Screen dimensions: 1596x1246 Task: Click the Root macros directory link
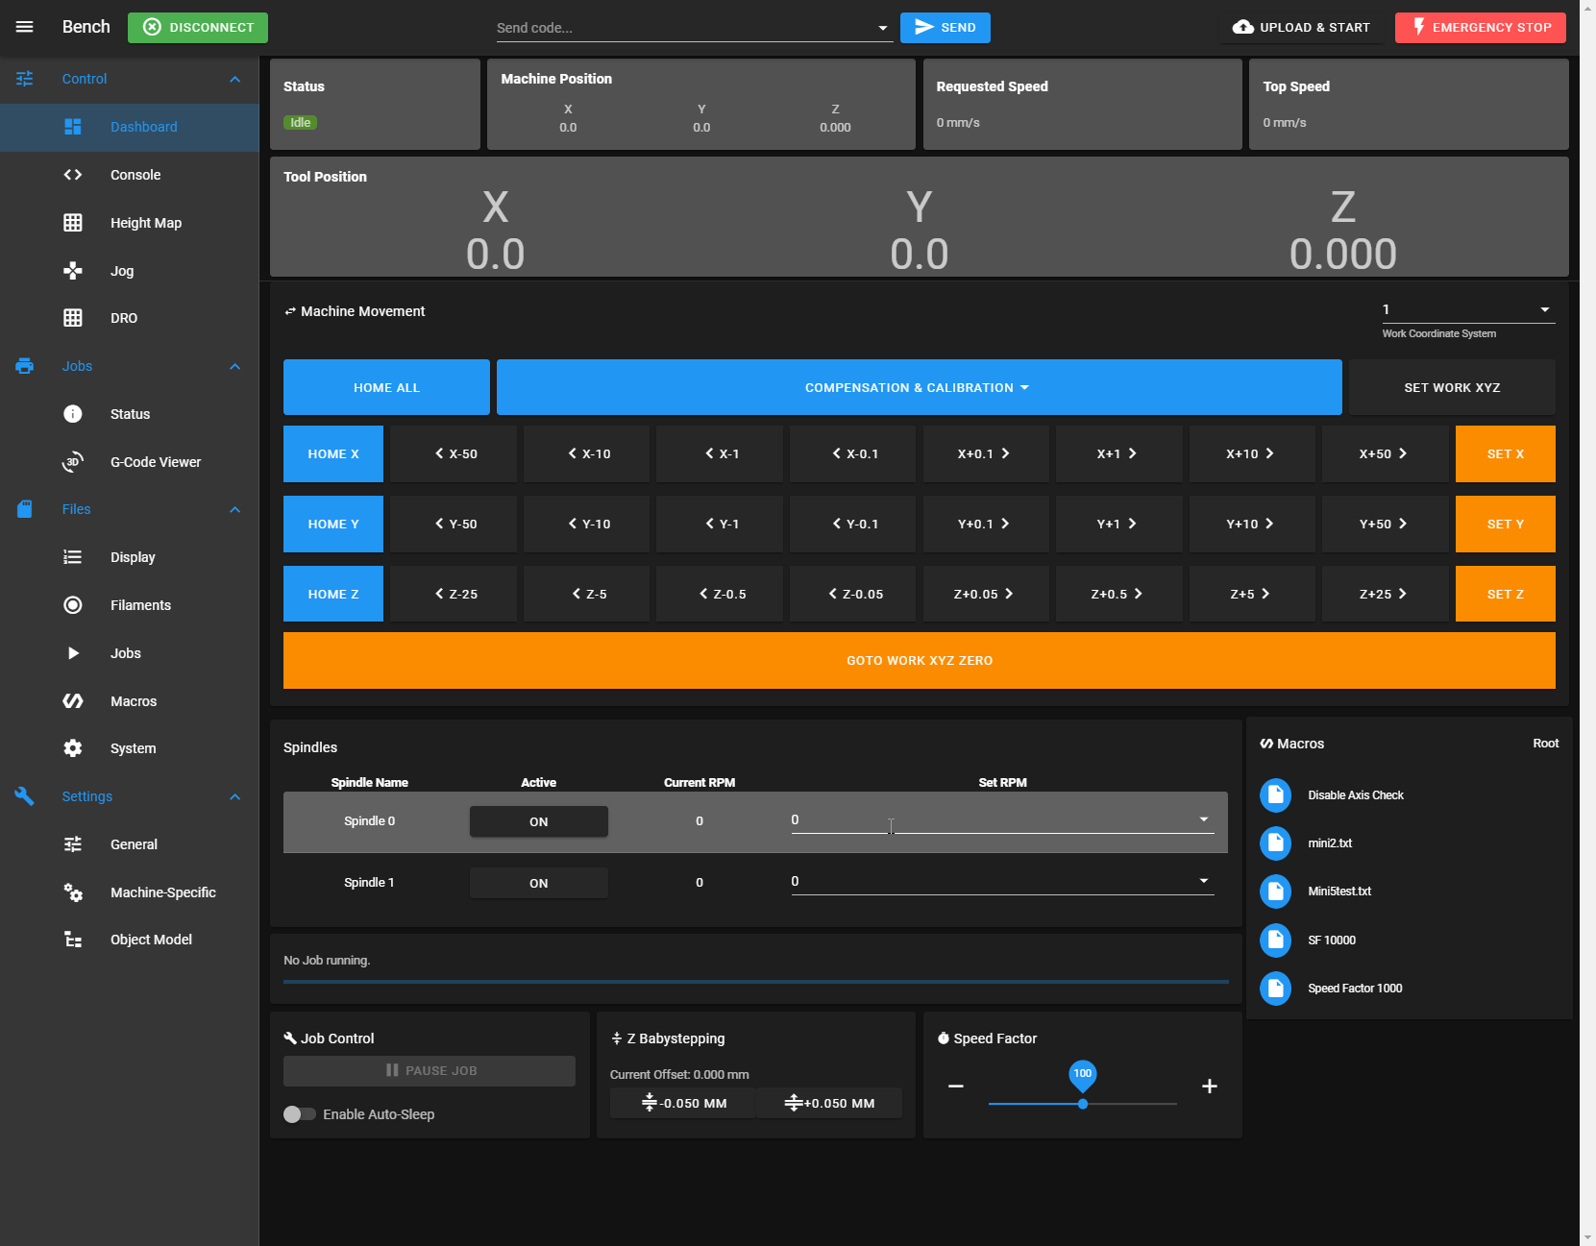(1546, 744)
